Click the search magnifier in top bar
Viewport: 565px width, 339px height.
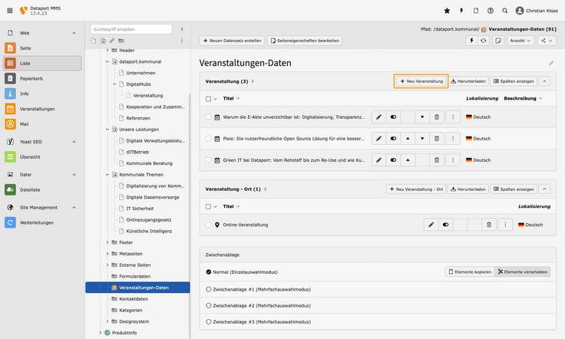click(504, 11)
